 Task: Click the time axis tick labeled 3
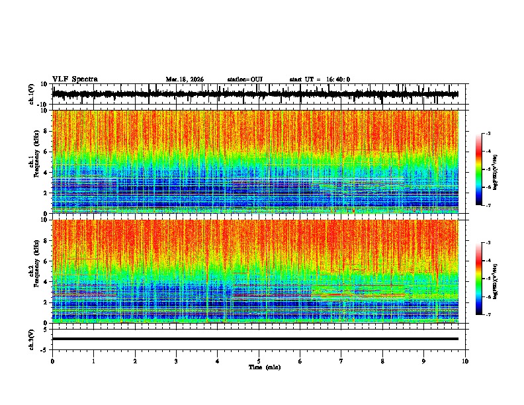[176, 361]
